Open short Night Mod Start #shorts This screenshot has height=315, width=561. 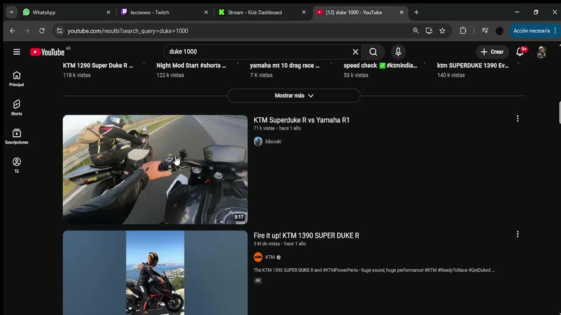tap(191, 66)
